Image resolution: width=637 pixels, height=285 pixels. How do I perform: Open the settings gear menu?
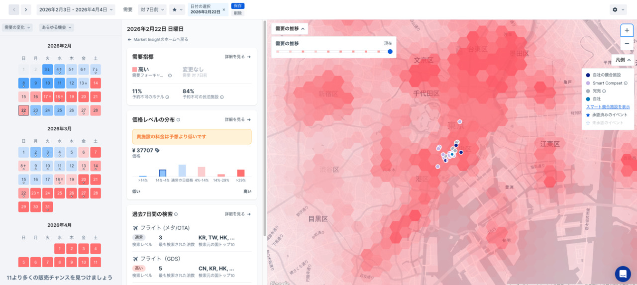(618, 9)
